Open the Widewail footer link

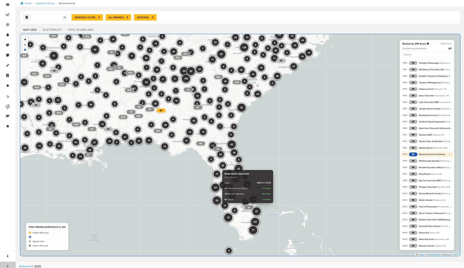pos(24,266)
